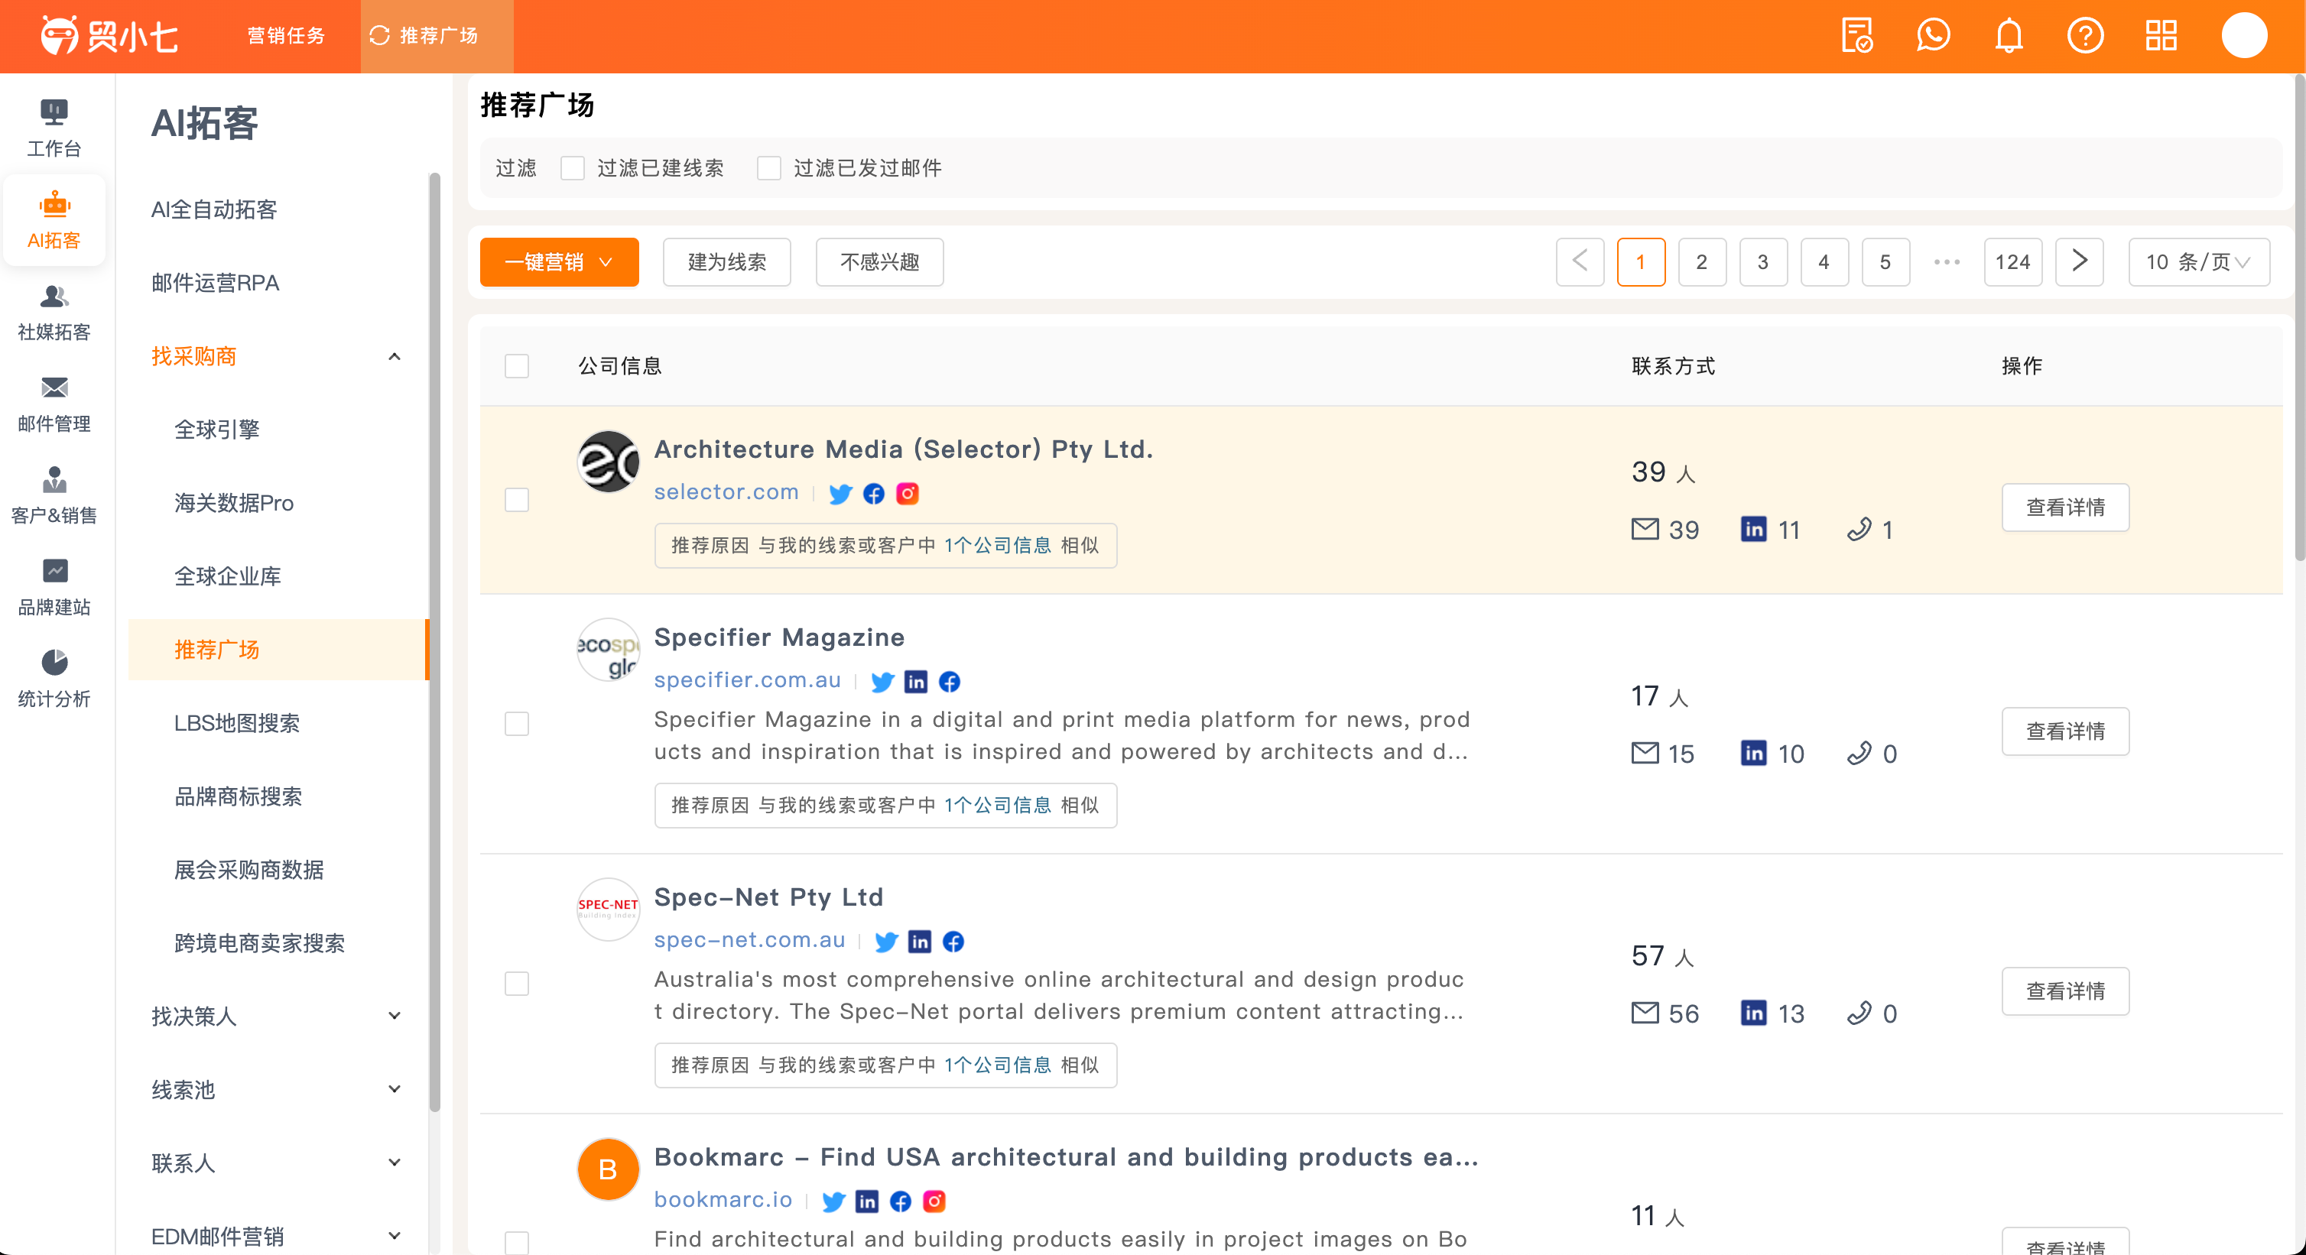Open 客户&销售 in the left rail
2306x1255 pixels.
click(x=54, y=495)
